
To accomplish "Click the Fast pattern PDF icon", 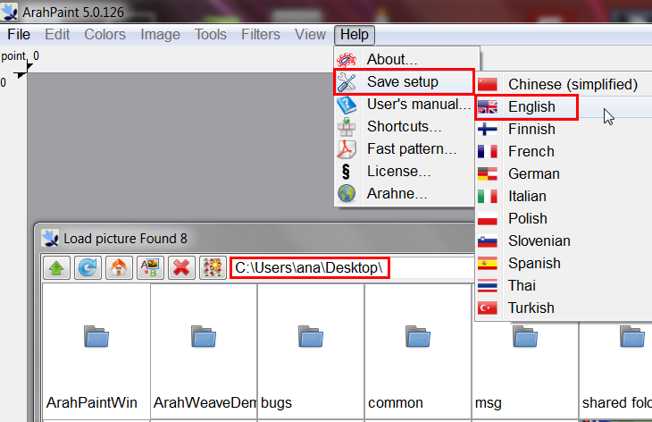I will [x=347, y=149].
